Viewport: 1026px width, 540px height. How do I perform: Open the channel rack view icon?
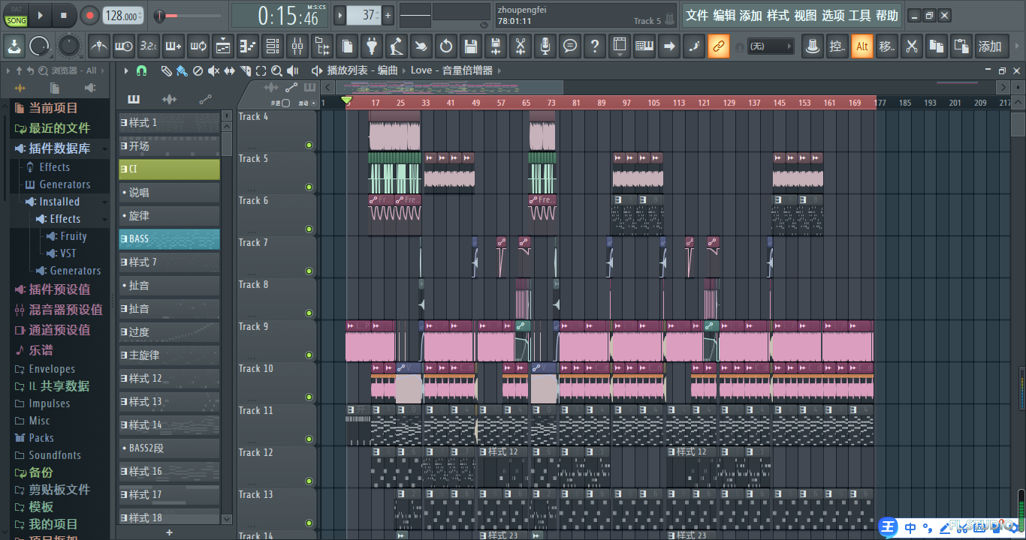(x=273, y=46)
